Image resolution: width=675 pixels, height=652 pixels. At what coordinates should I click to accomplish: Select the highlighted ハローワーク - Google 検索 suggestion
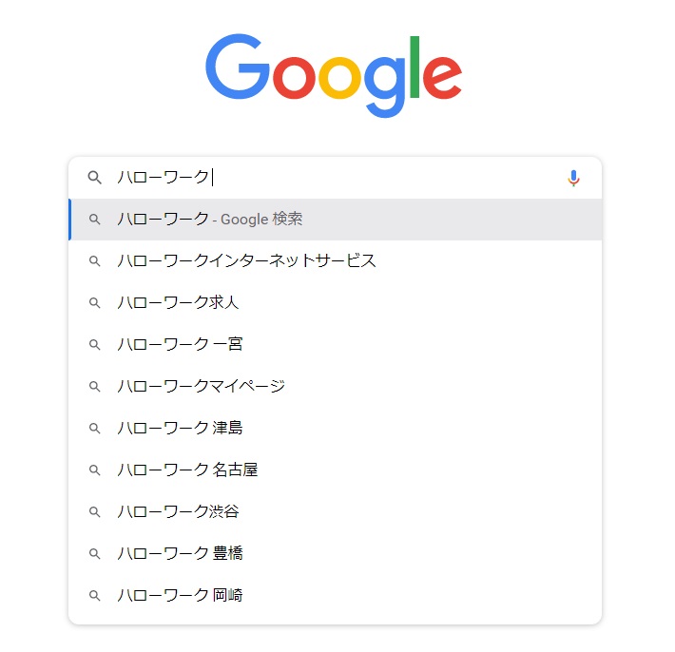336,220
